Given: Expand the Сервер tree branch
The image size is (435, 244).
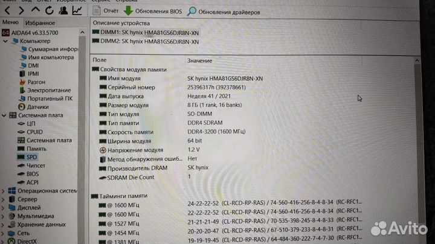Looking at the screenshot, I should coord(3,199).
